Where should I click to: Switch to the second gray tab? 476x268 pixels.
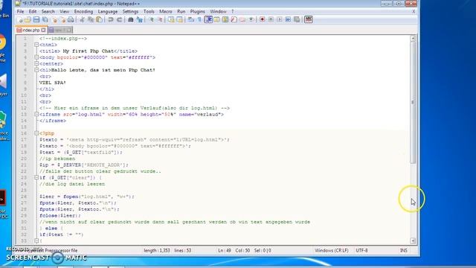click(x=60, y=31)
